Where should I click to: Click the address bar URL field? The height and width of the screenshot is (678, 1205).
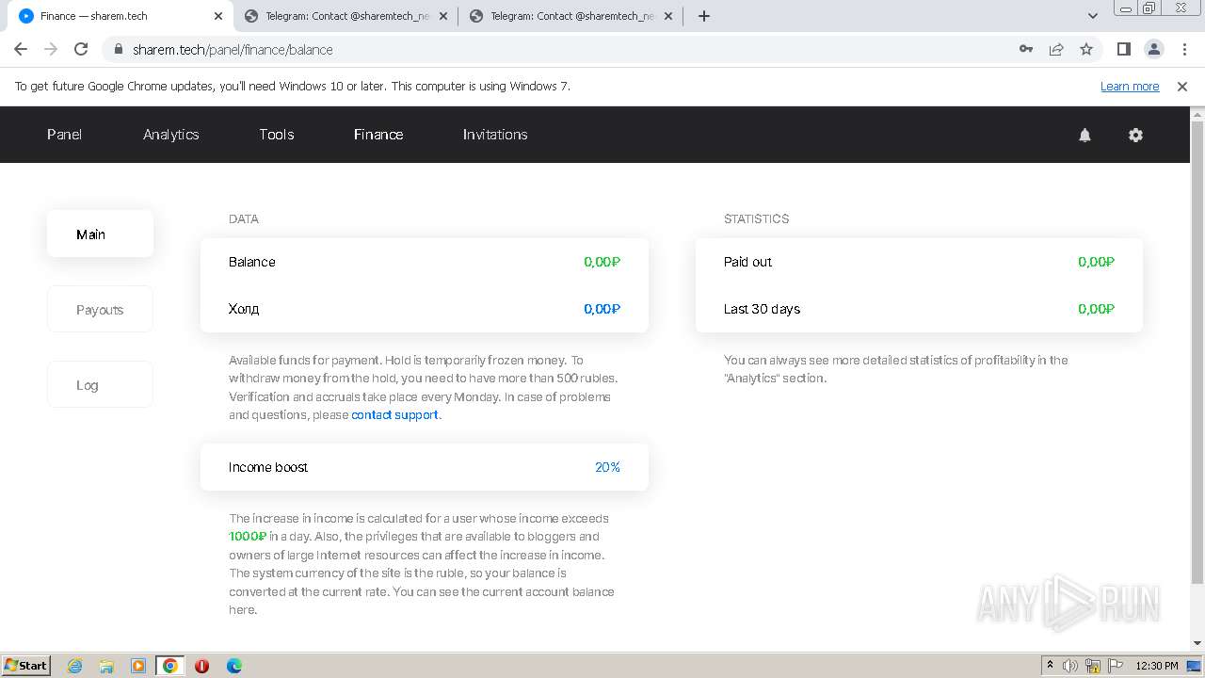point(565,49)
